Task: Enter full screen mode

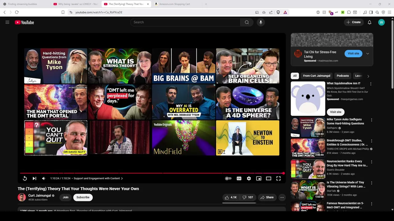Action: point(278,178)
